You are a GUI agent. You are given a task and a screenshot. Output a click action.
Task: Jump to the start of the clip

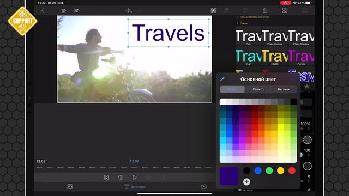(106, 177)
